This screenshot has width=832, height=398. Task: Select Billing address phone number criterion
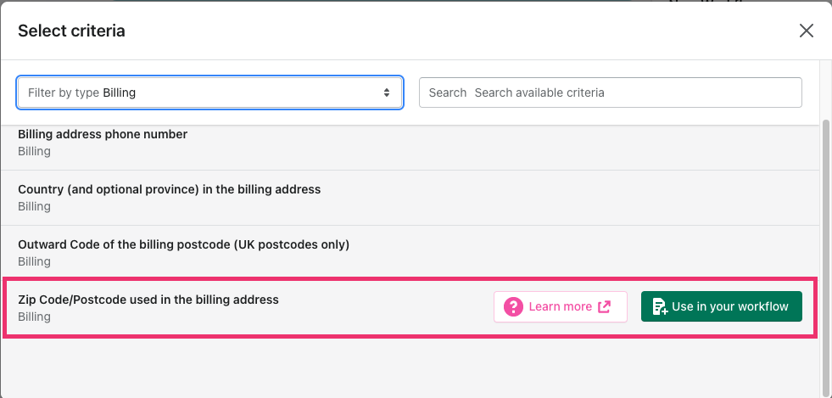pos(409,143)
